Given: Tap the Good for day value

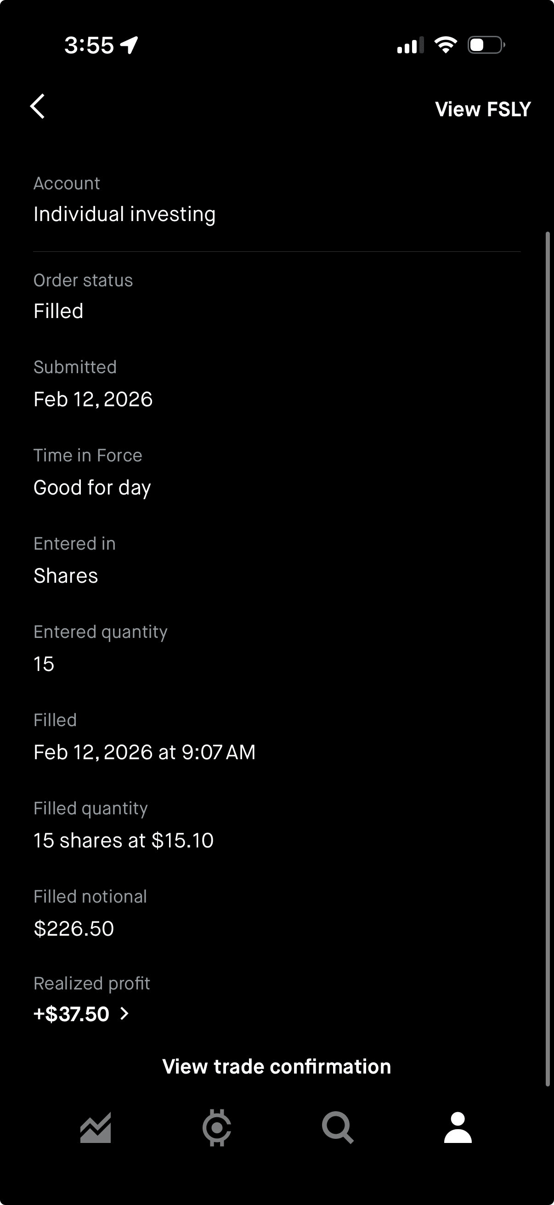Looking at the screenshot, I should (92, 488).
